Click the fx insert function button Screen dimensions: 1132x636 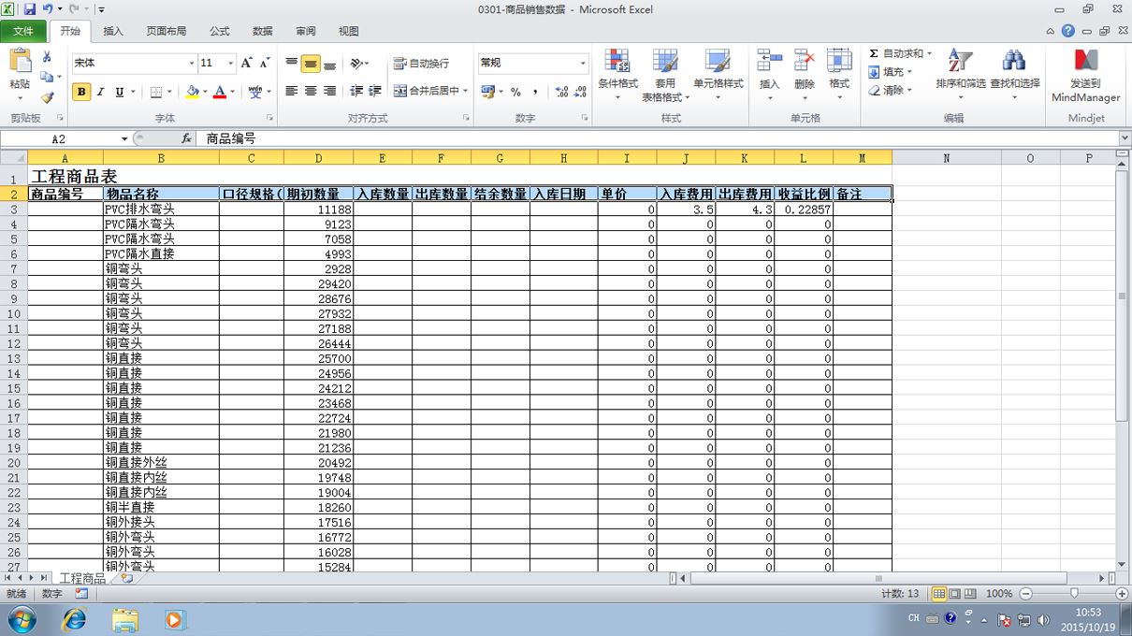click(187, 138)
